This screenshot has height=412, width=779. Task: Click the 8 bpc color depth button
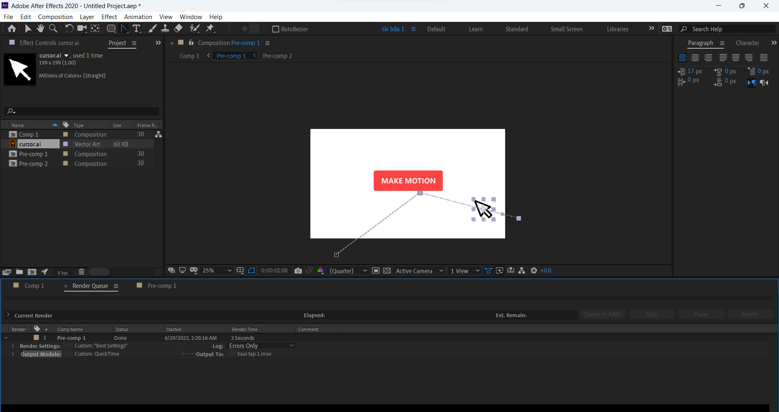tap(63, 273)
